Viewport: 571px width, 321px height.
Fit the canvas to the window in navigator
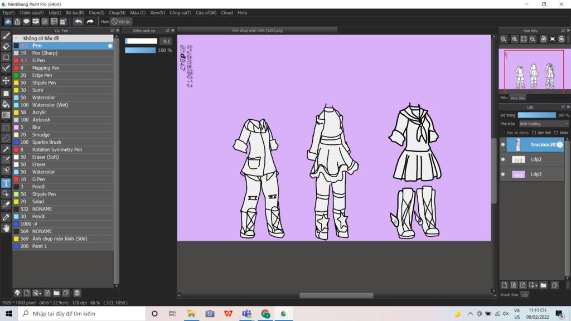(x=524, y=39)
